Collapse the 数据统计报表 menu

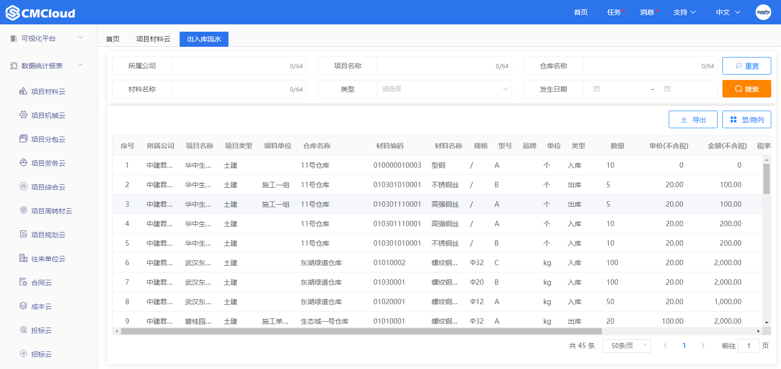coord(48,66)
